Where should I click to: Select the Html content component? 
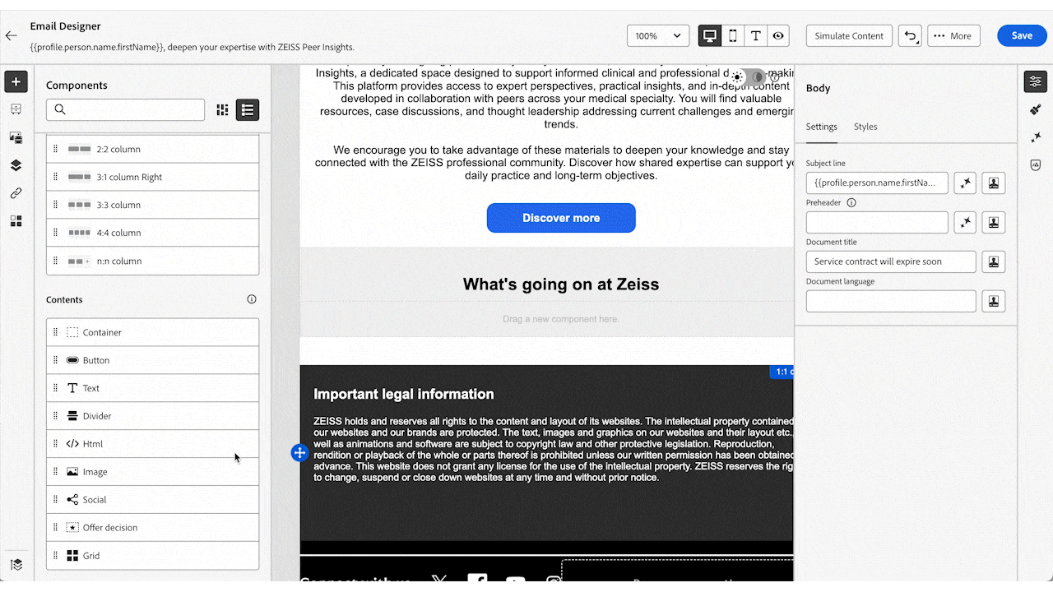click(x=152, y=444)
